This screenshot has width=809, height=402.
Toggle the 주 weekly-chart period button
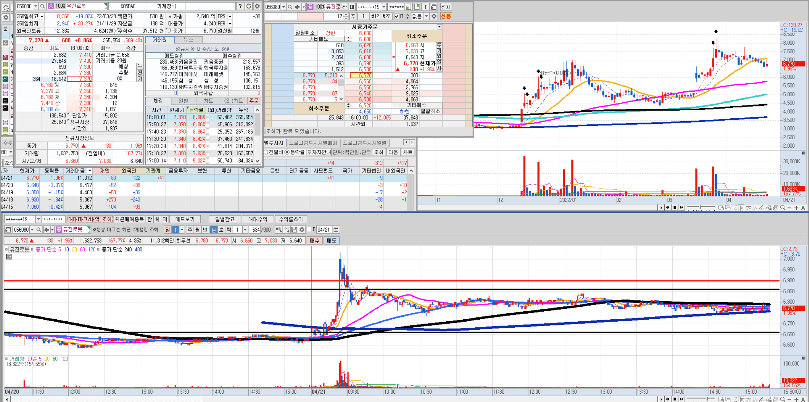coord(190,230)
